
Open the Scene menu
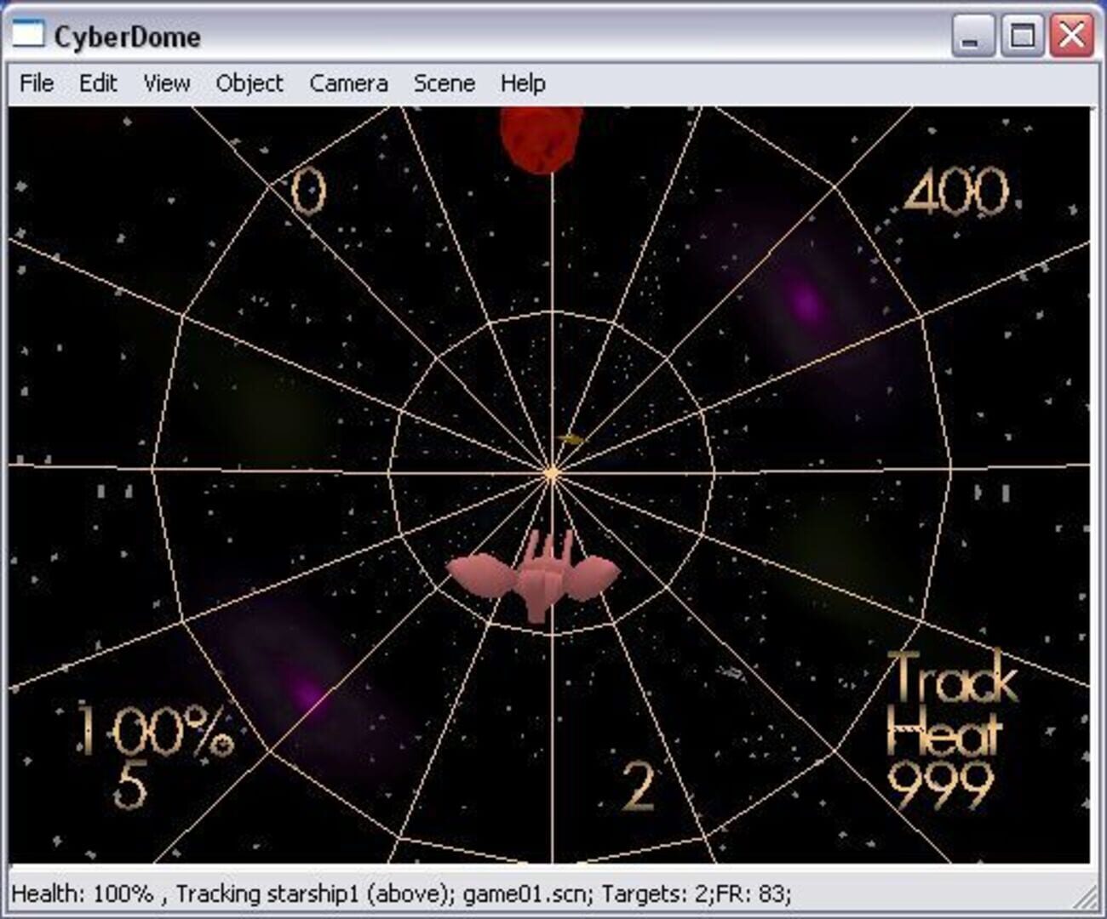(x=445, y=83)
